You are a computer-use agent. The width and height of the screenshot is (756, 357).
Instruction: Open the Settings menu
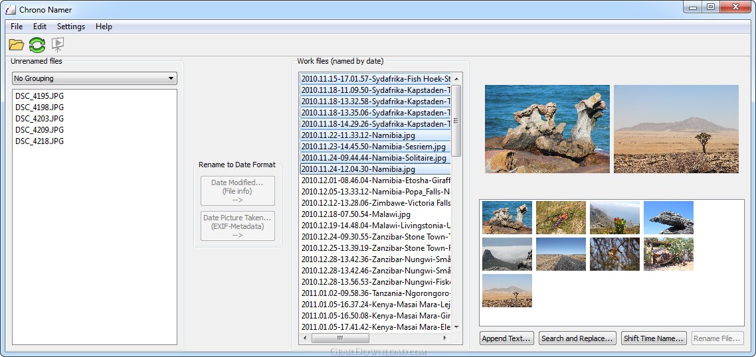(71, 27)
